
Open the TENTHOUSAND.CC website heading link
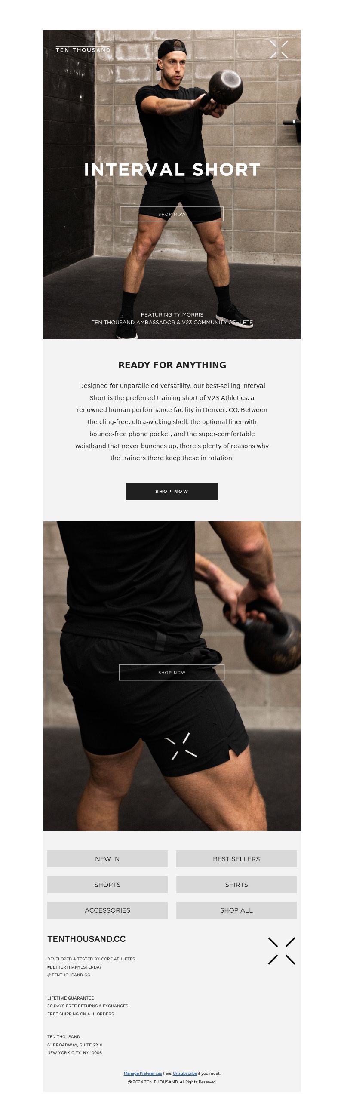point(86,939)
